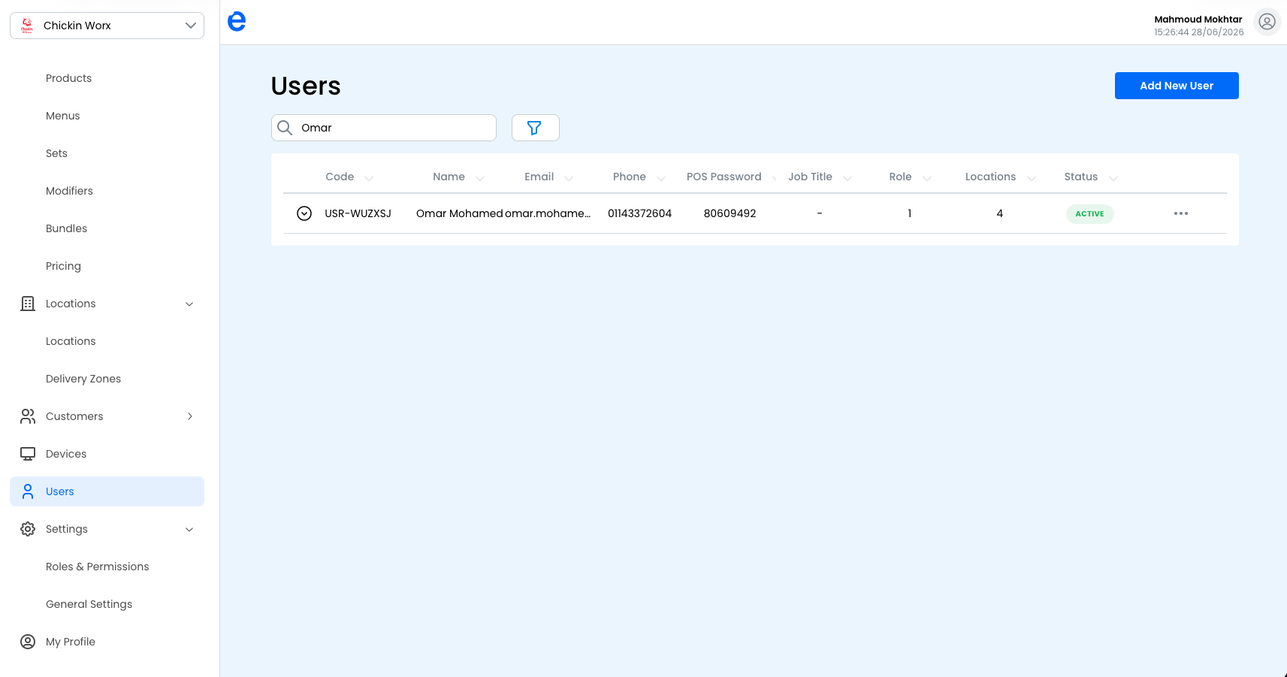This screenshot has height=677, width=1287.
Task: Click the Users page heading
Action: pos(306,86)
